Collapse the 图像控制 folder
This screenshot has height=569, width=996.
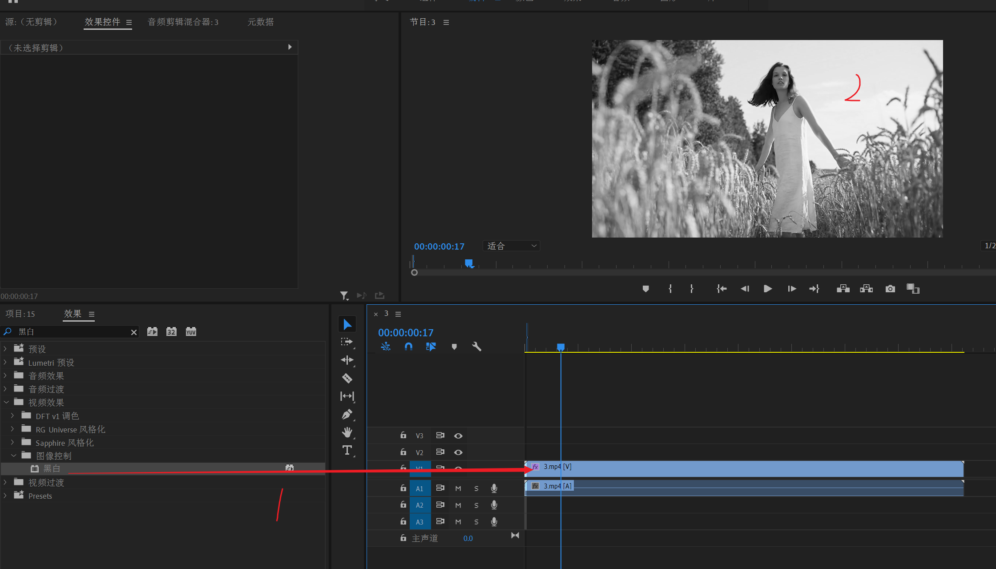13,456
